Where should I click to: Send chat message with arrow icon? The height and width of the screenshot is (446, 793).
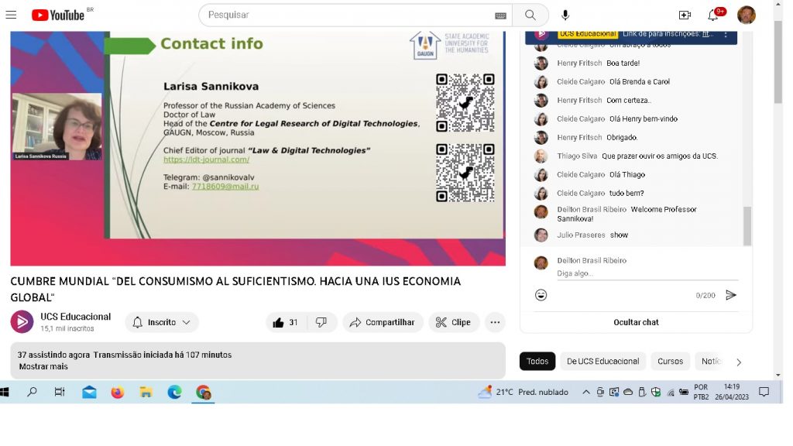click(730, 295)
